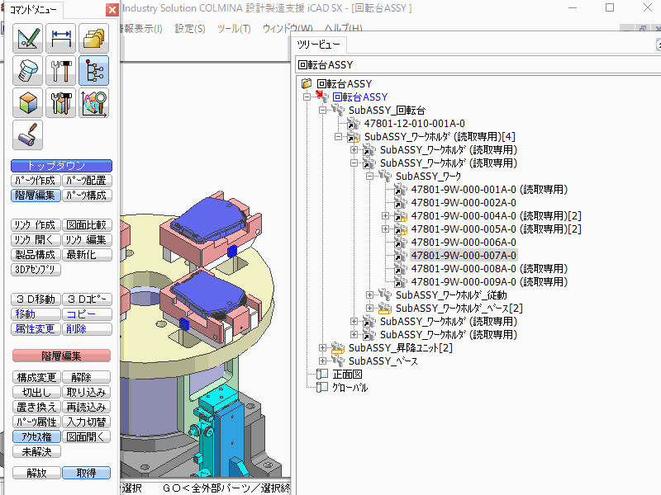Select the colored 3D cube icon
The image size is (661, 495).
click(x=27, y=103)
